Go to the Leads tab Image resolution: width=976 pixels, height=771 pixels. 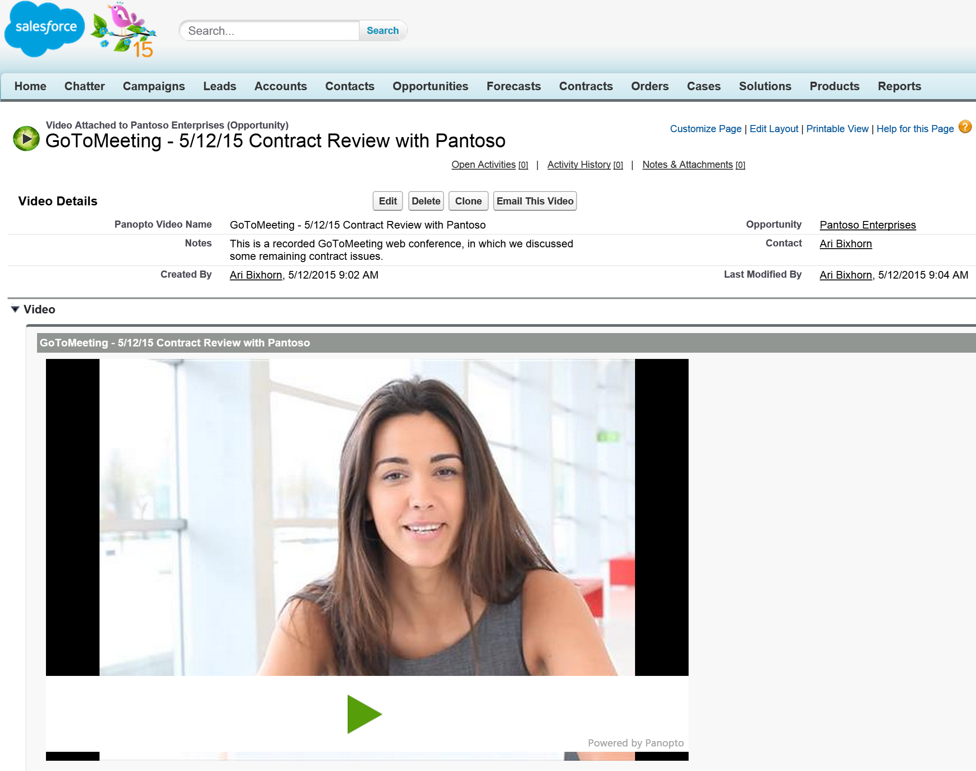pos(220,86)
